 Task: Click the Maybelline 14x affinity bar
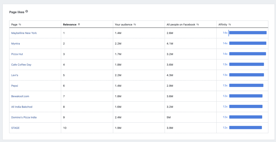pyautogui.click(x=248, y=33)
